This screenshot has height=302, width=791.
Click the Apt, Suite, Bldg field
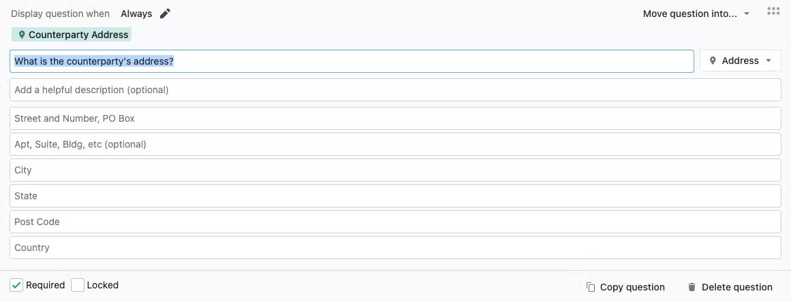pos(395,144)
